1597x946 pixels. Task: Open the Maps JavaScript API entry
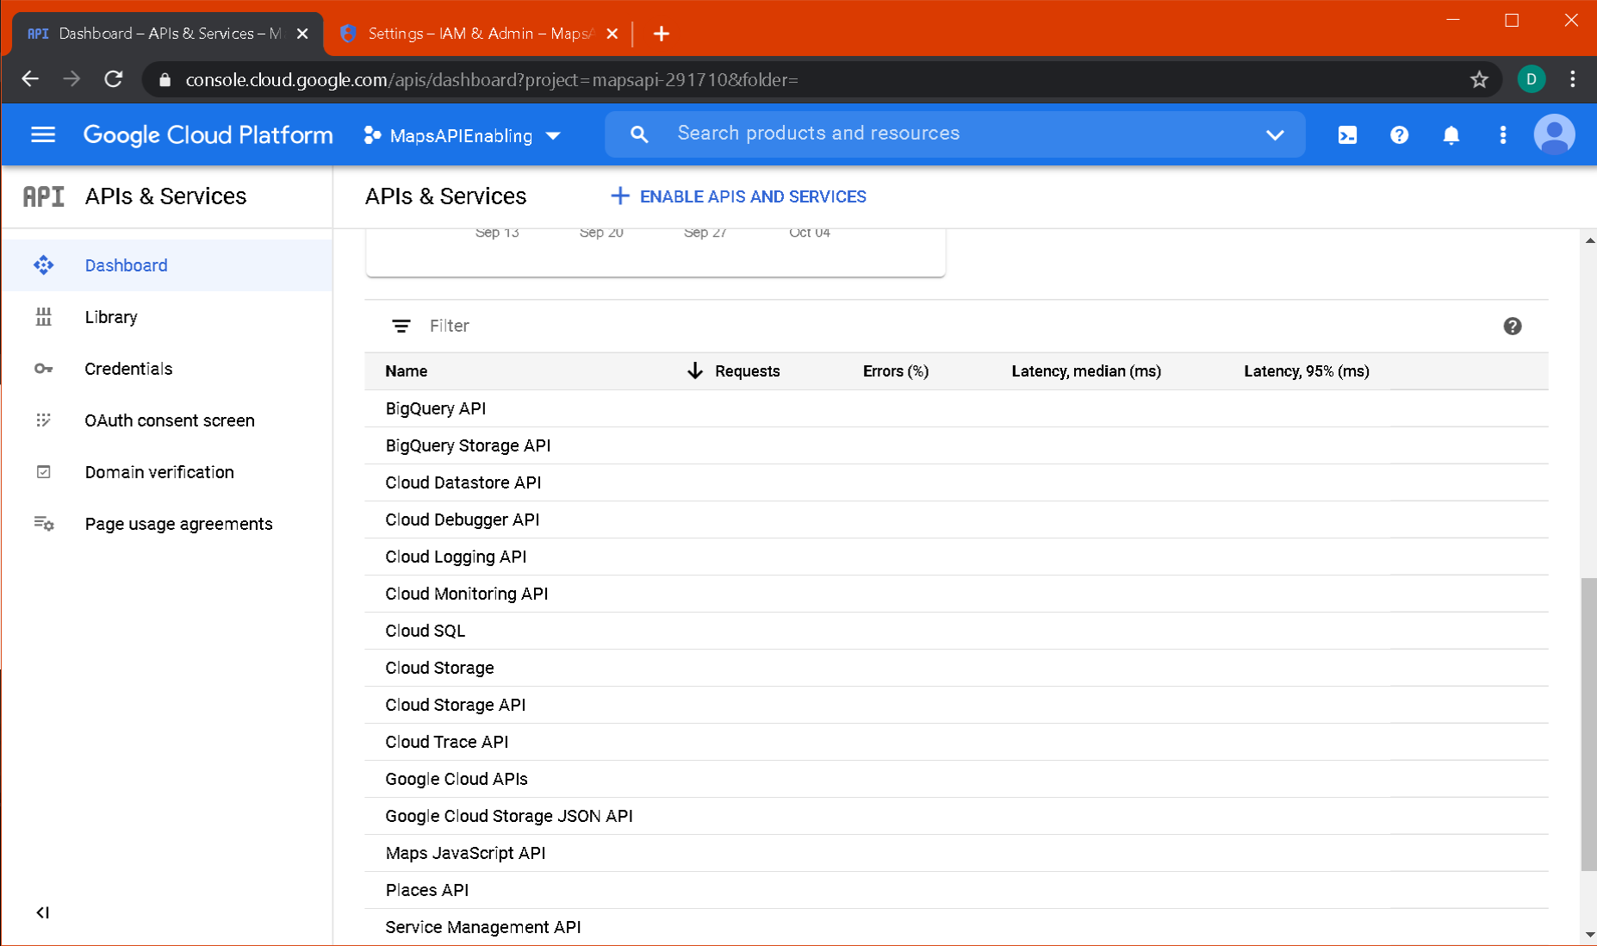click(x=465, y=853)
